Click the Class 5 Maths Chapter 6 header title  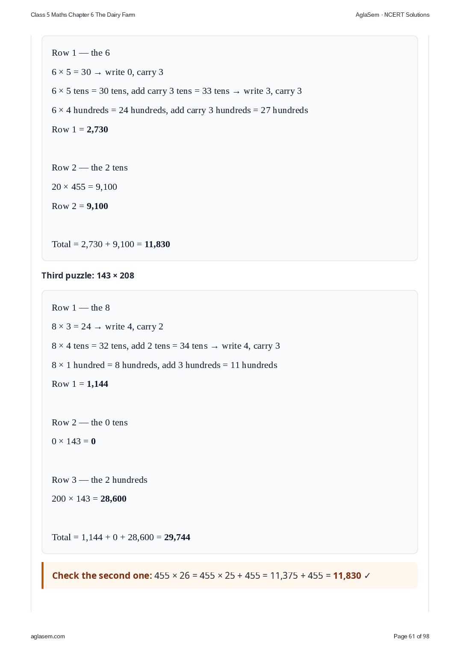(x=83, y=15)
